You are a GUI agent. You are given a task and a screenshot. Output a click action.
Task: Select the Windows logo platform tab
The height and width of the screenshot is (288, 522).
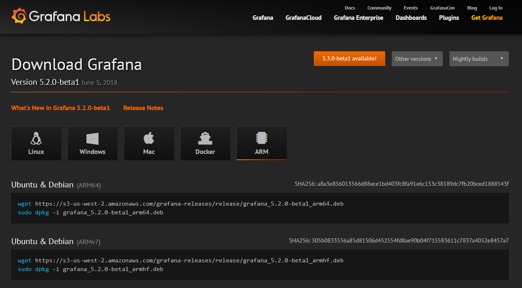click(92, 143)
